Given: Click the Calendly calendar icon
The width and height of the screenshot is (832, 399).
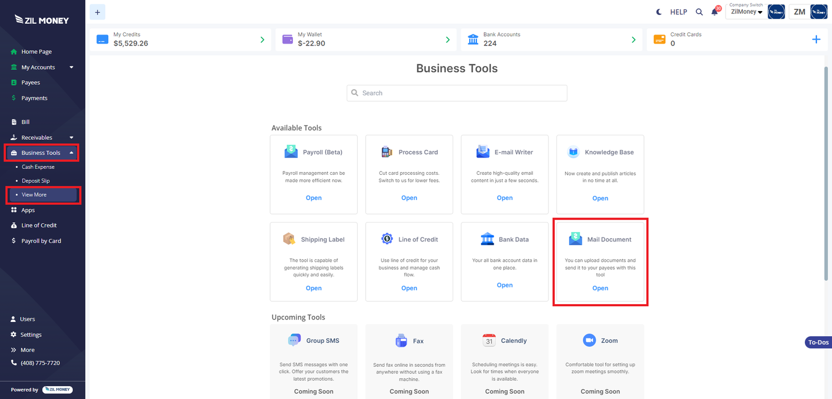Looking at the screenshot, I should coord(489,340).
